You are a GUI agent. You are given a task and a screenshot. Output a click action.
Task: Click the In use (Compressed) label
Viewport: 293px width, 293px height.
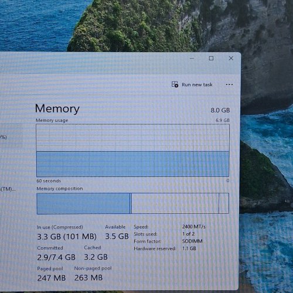coord(60,227)
